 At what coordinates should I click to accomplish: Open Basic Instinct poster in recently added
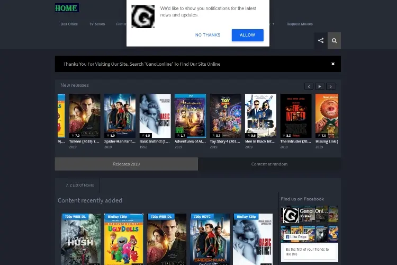click(252, 239)
